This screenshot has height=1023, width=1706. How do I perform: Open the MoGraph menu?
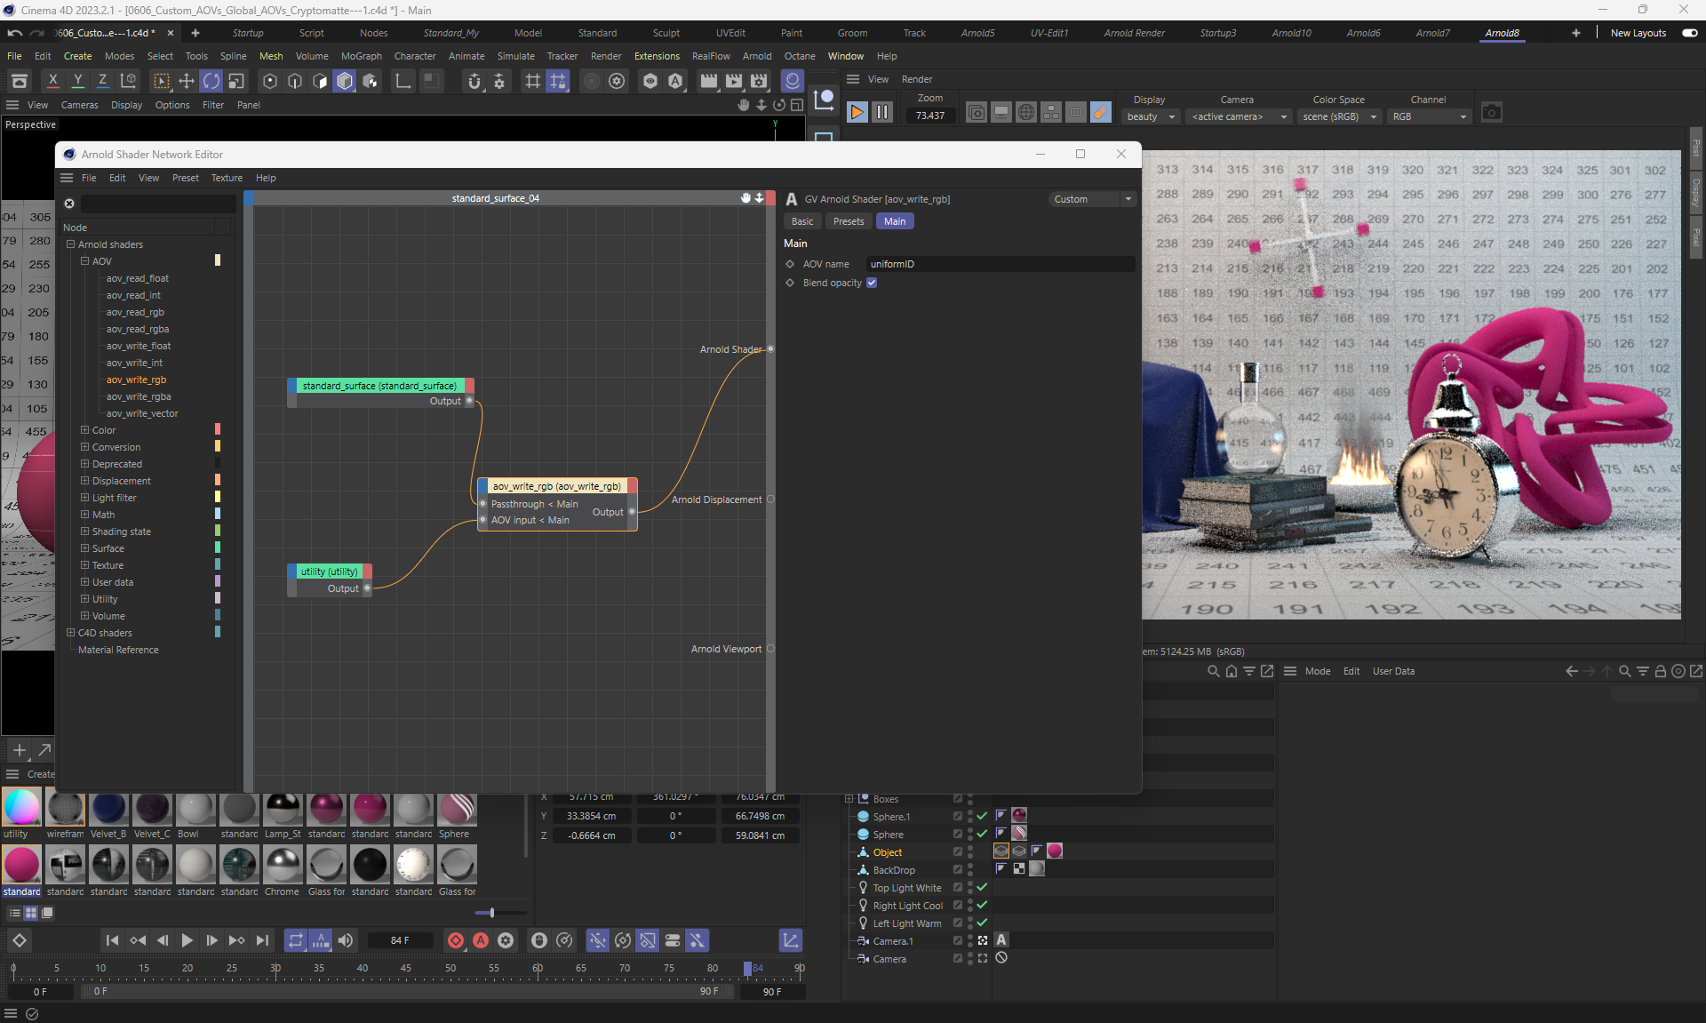click(361, 56)
